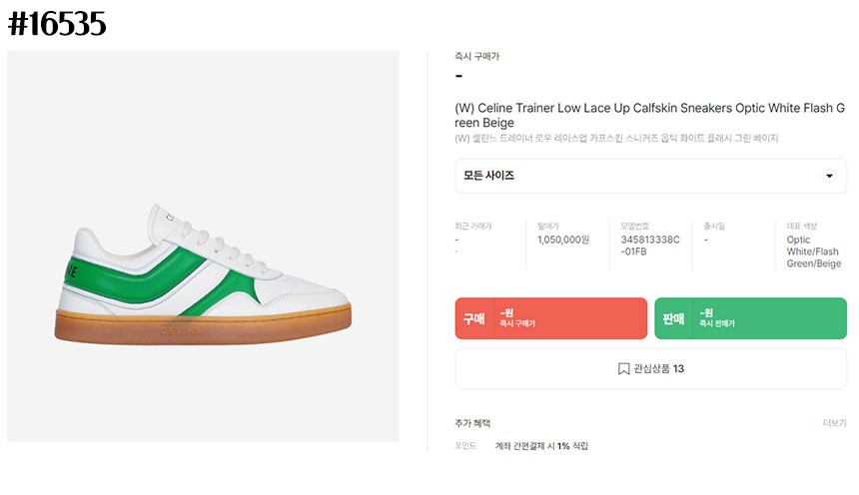Click the 최근 거래가 info column
This screenshot has width=859, height=495.
[x=484, y=239]
